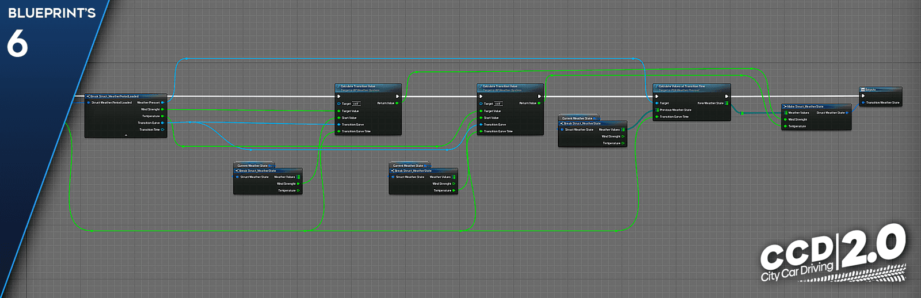Click the Temperature output pin on Break Struct_WeatherPeriodLoaded

(x=163, y=116)
